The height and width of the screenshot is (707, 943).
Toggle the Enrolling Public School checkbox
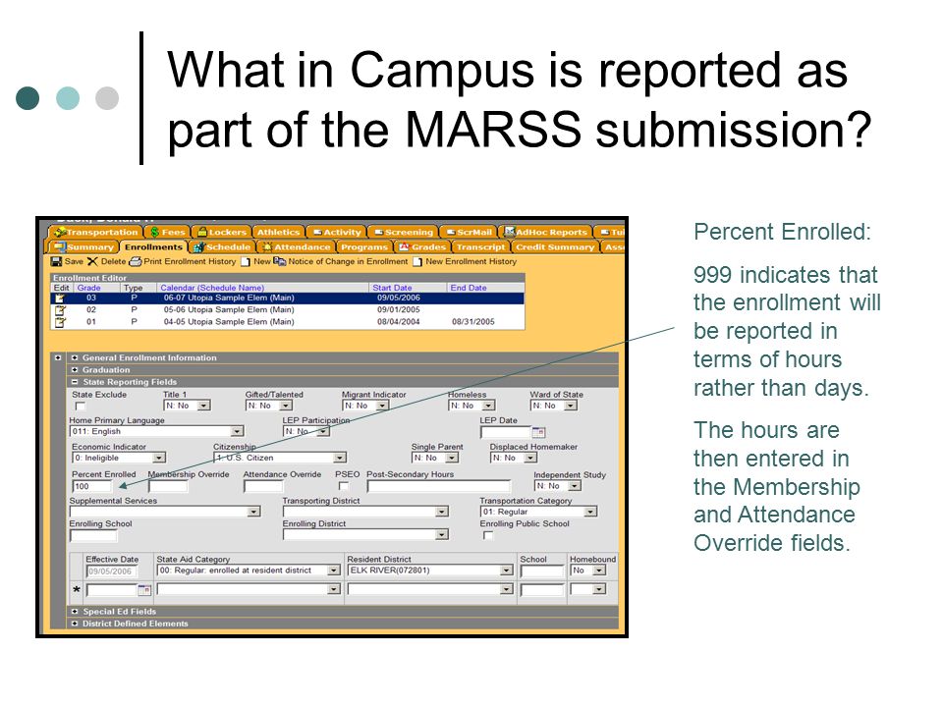click(488, 535)
